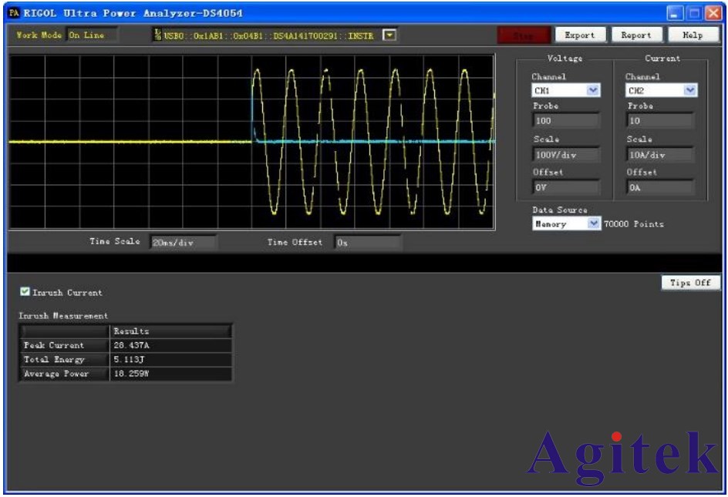
Task: Expand the Data Source Memory dropdown
Action: [592, 223]
